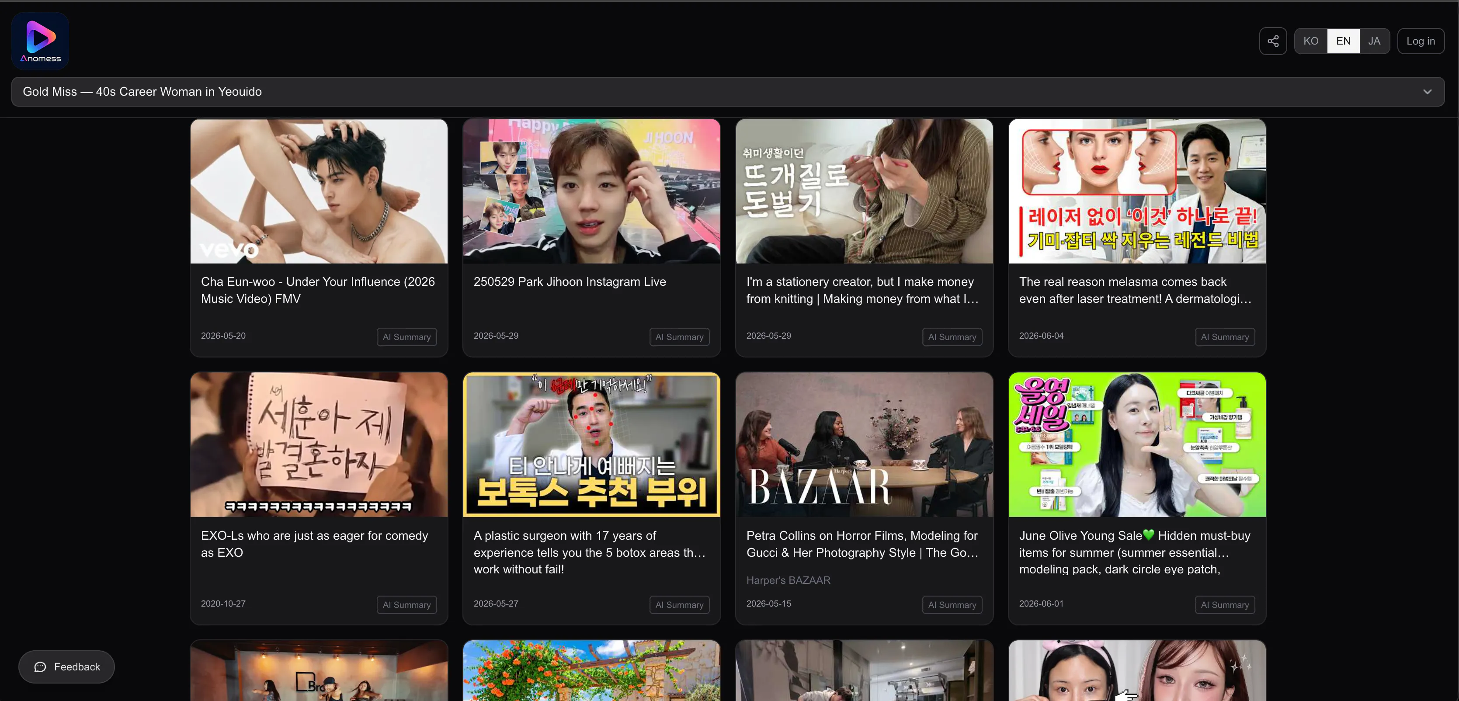Switch language to JA
1459x701 pixels.
(x=1374, y=41)
